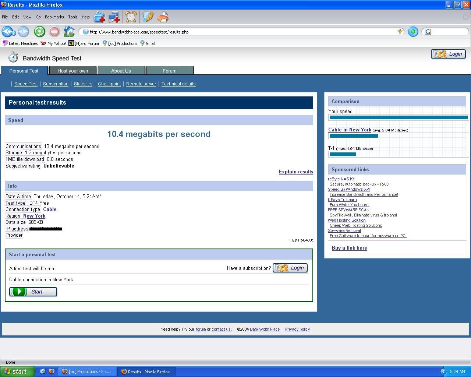Switch to the Host your own tab
This screenshot has height=377, width=471.
pos(72,71)
